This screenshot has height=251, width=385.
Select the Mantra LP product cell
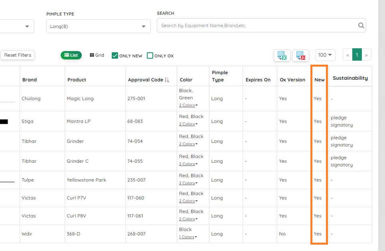point(79,121)
